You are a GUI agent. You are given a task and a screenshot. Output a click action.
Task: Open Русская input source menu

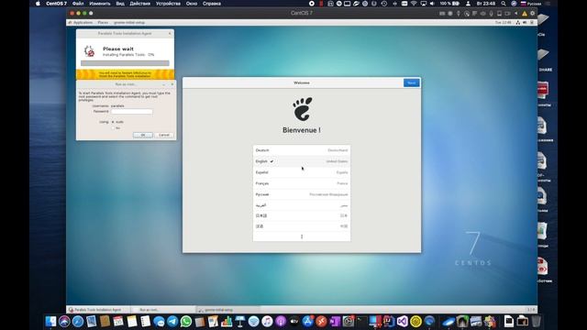coord(531,4)
